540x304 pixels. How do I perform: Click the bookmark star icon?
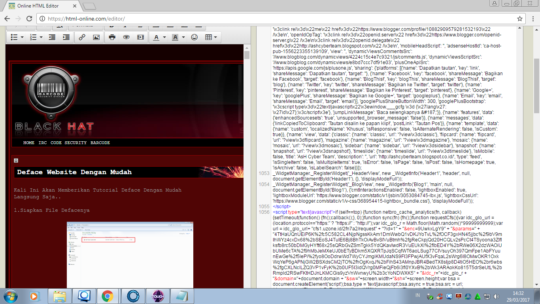[x=520, y=19]
